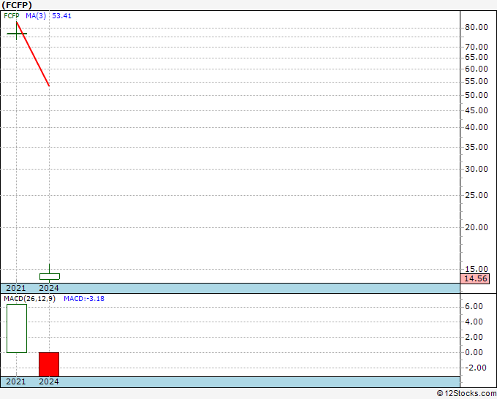Click the 25.00 price axis label
The image size is (497, 399).
[477, 195]
